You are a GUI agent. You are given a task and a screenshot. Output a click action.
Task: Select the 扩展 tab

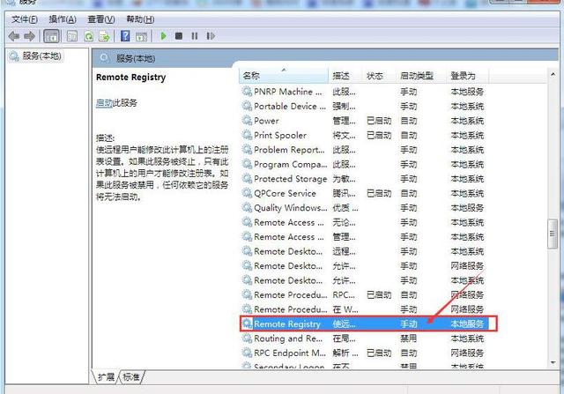(x=106, y=376)
